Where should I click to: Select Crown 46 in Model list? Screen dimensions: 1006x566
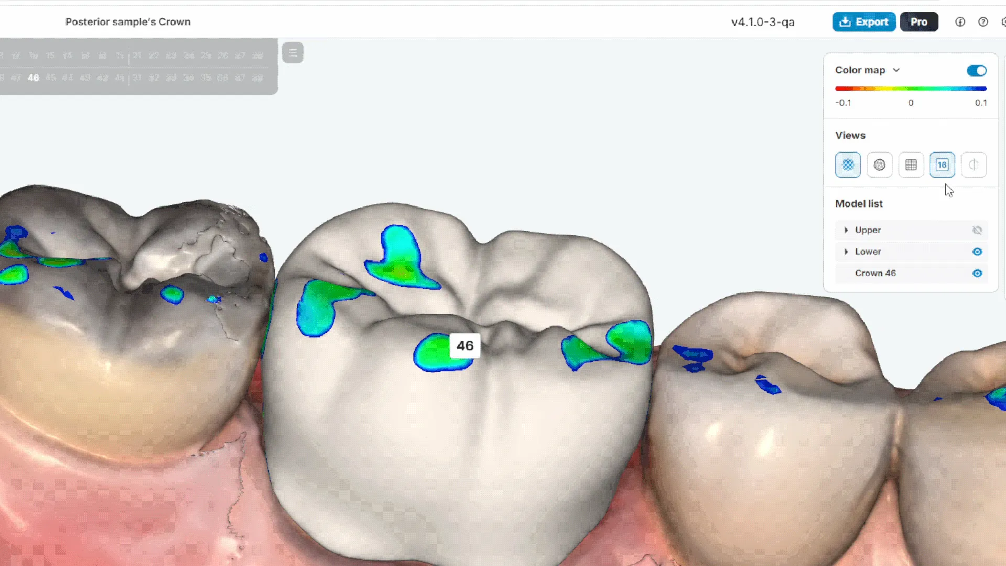(x=911, y=273)
